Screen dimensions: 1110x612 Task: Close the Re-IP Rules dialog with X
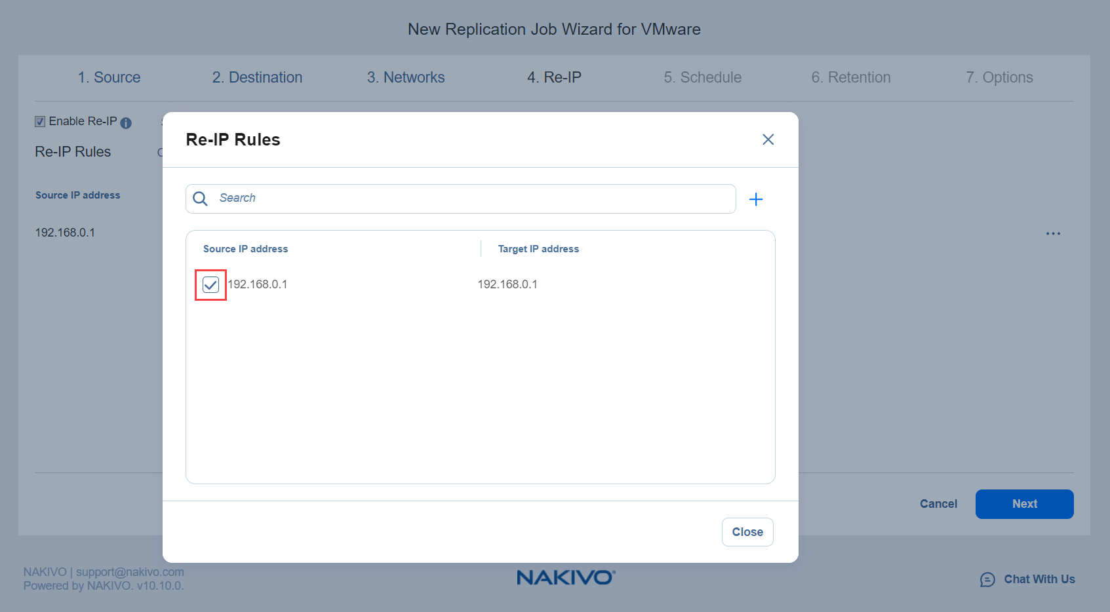pyautogui.click(x=768, y=140)
